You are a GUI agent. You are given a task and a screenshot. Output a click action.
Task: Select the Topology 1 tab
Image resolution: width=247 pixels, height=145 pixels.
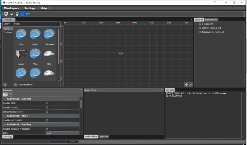9,20
